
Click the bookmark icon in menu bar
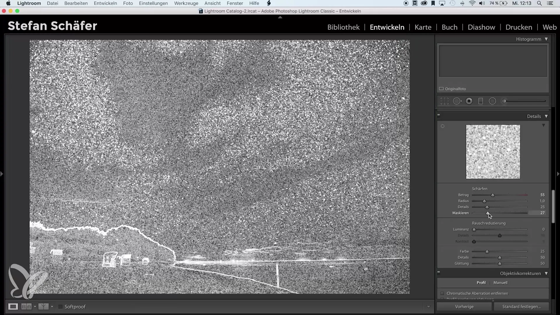(433, 3)
